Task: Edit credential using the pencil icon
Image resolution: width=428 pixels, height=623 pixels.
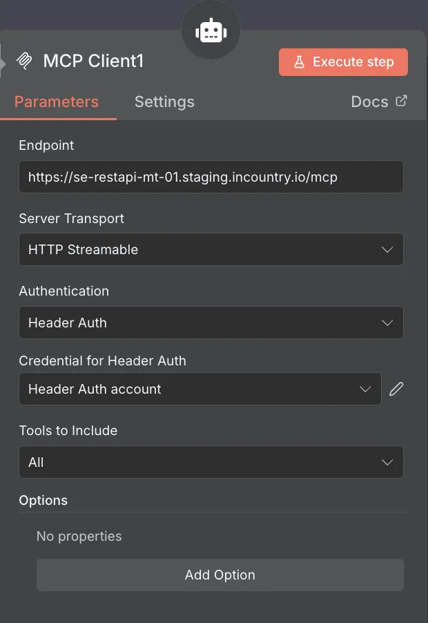Action: pos(396,389)
